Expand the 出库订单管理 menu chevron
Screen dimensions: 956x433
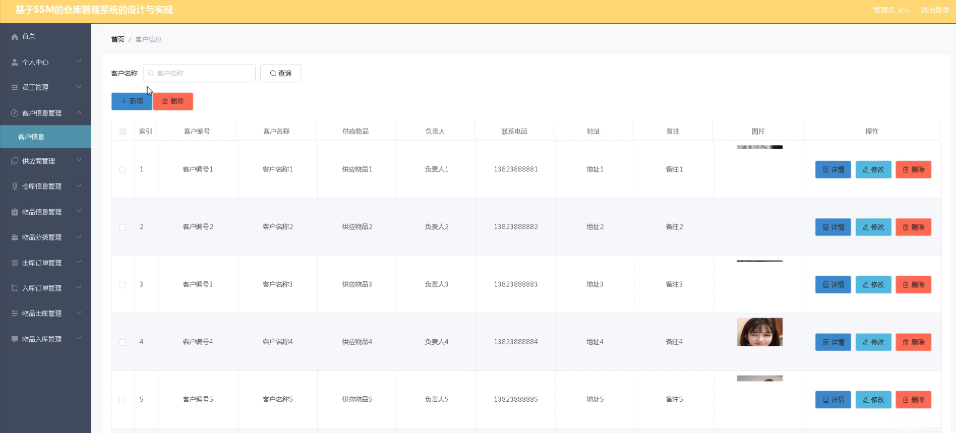pos(79,262)
